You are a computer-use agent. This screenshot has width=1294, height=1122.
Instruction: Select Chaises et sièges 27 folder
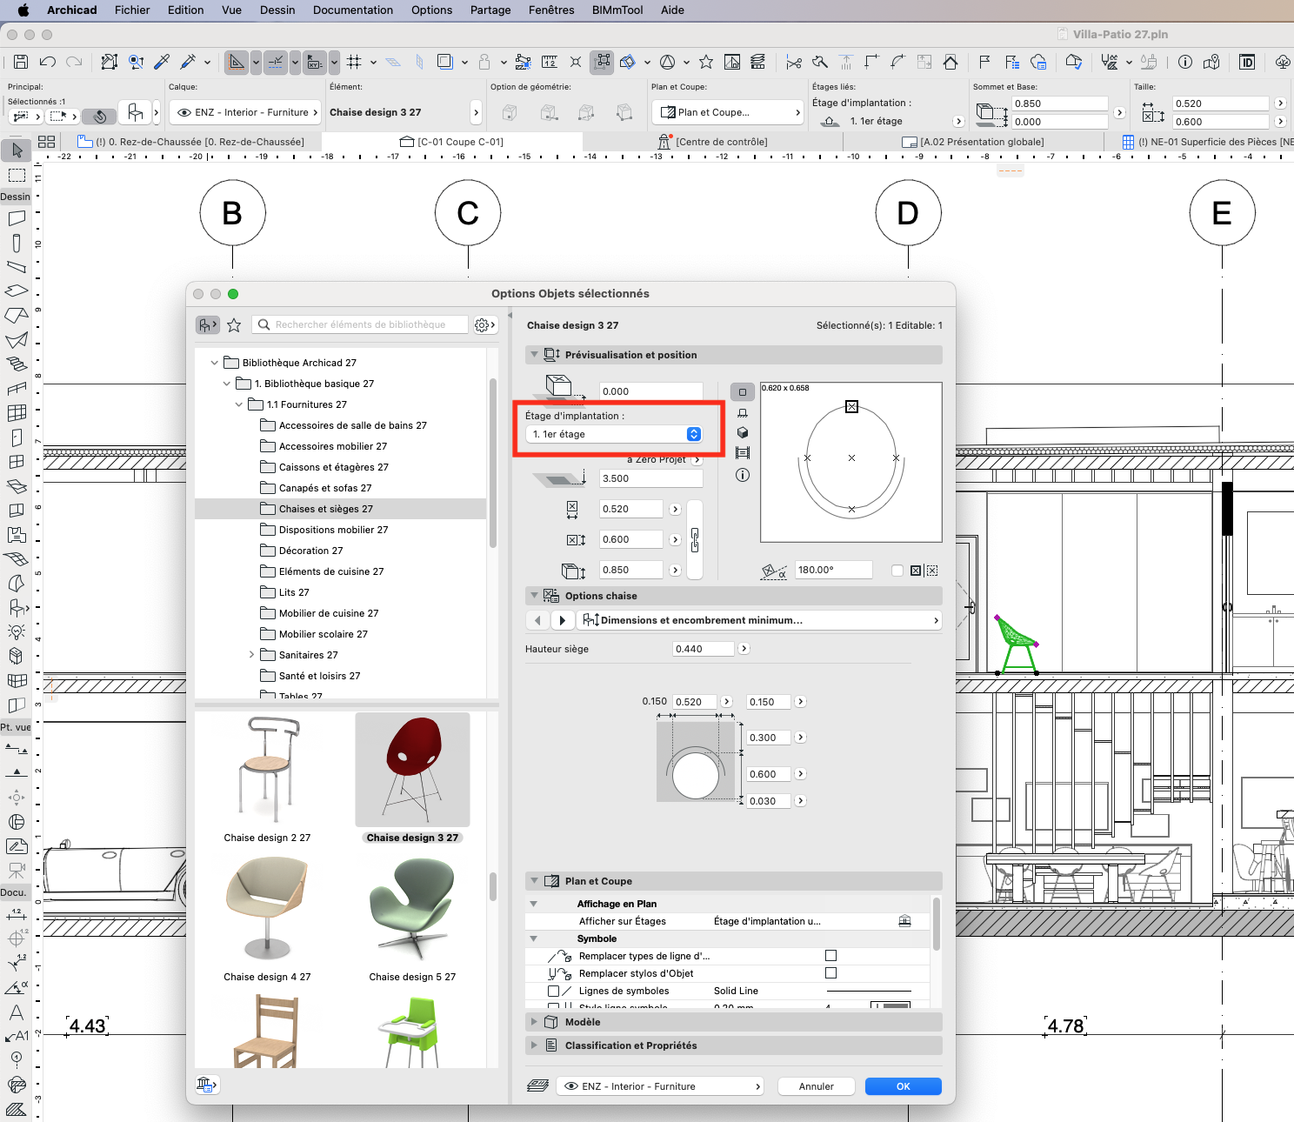[x=341, y=509]
